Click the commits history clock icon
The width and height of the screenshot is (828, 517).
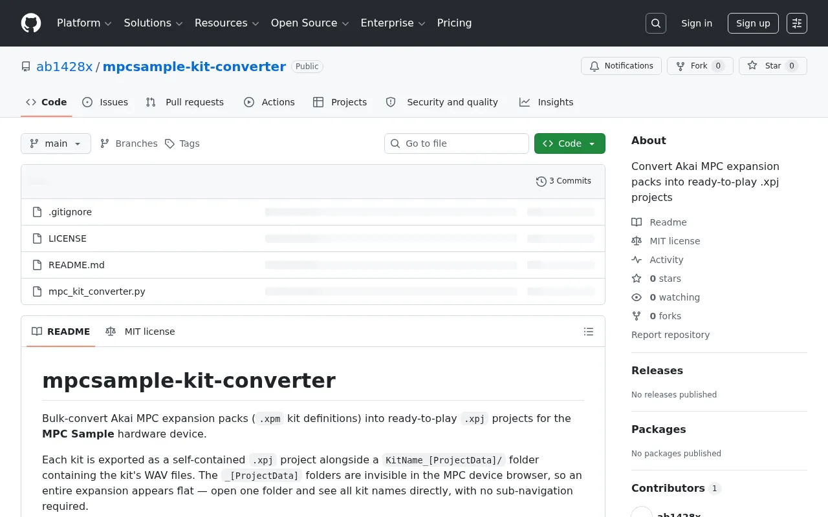tap(541, 182)
